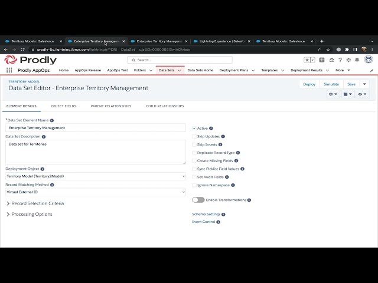Turn on Enable Transformations toggle
This screenshot has height=283, width=378.
198,200
